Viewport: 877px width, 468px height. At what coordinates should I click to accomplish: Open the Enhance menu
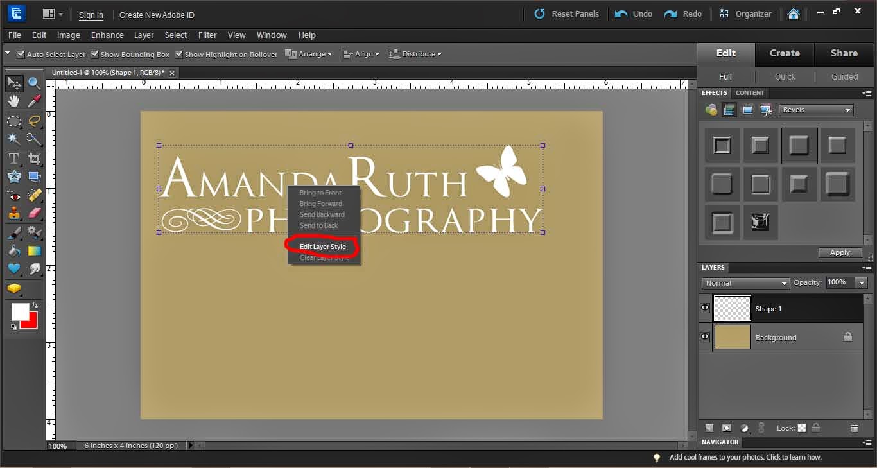(107, 35)
